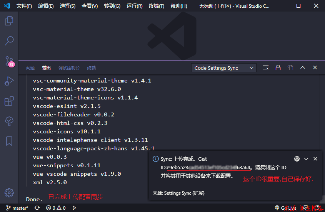325x212 pixels.
Task: Select the 输出 panel tab
Action: (46, 68)
